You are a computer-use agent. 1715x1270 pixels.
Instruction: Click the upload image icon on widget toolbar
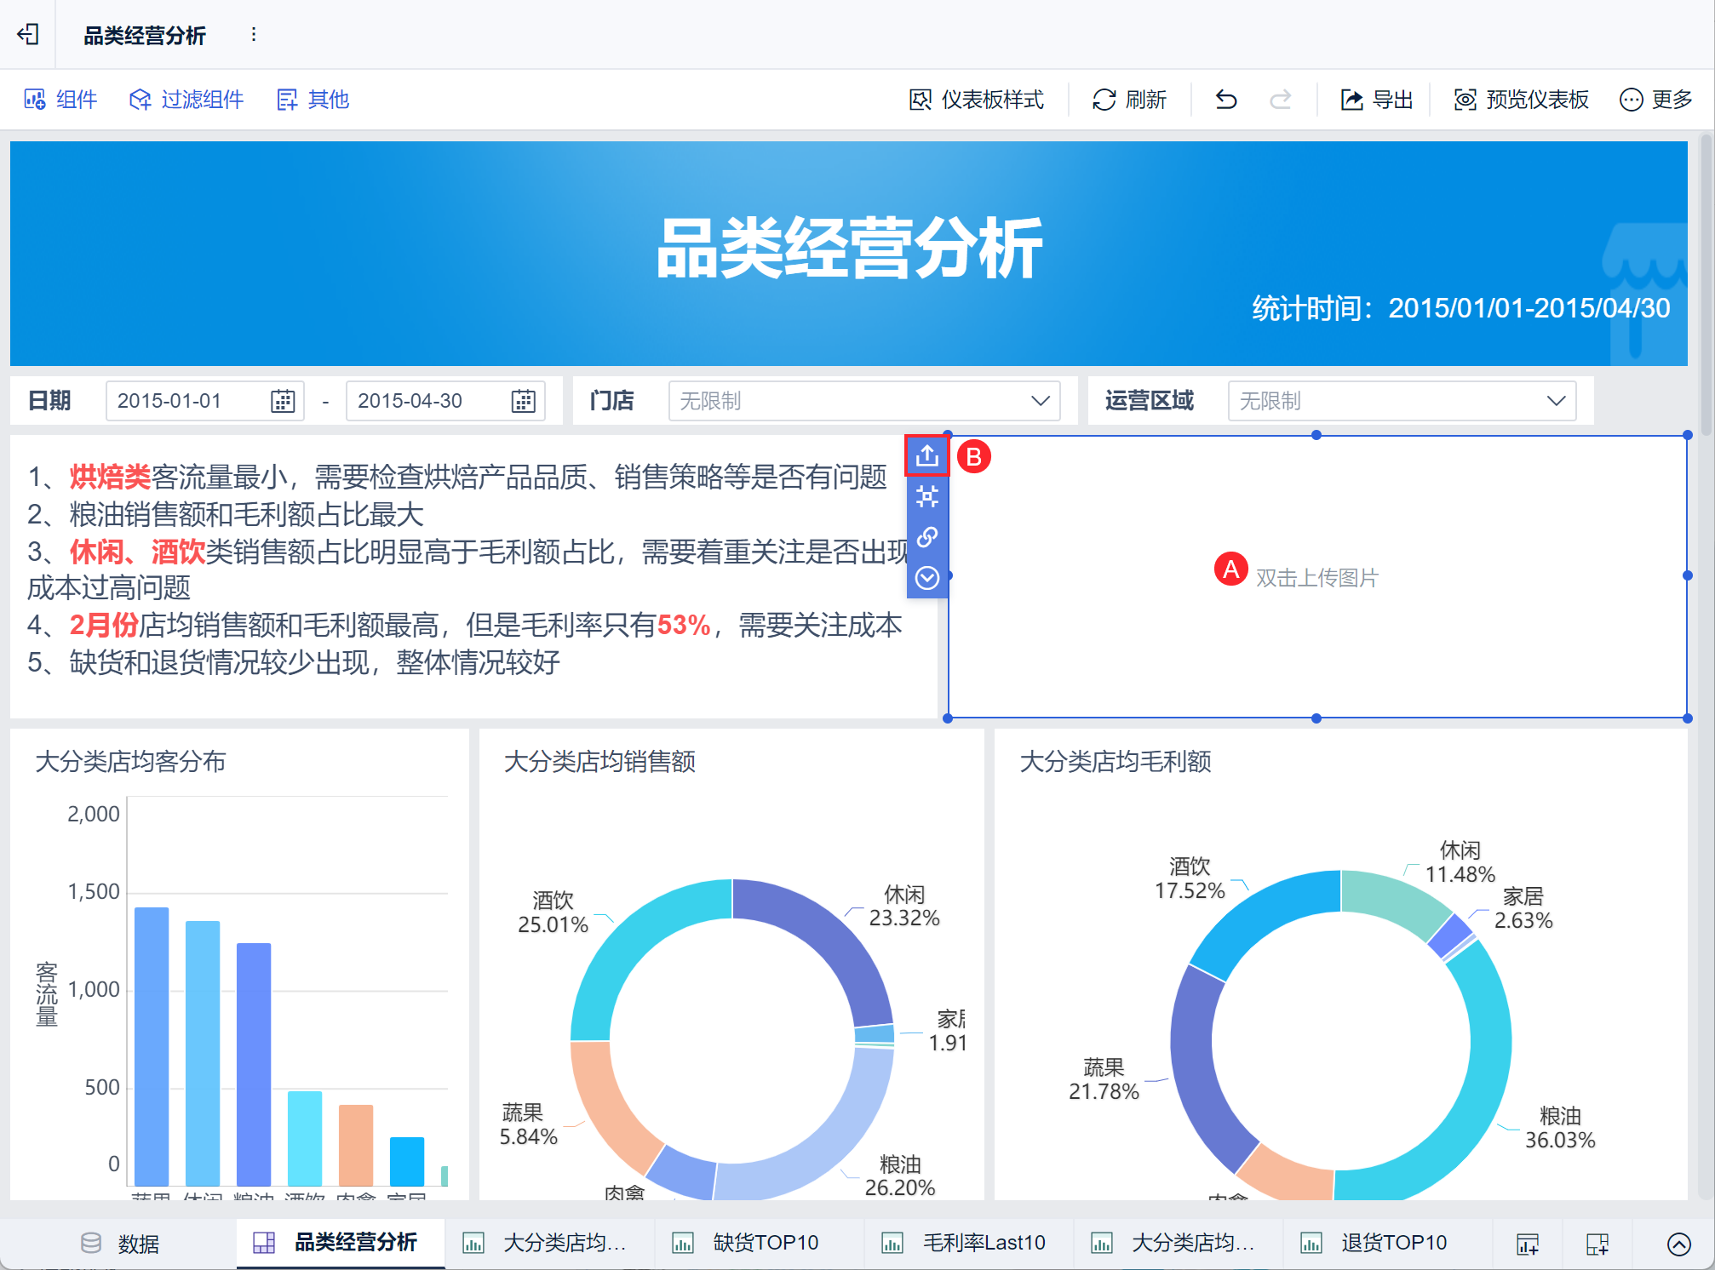pyautogui.click(x=926, y=456)
